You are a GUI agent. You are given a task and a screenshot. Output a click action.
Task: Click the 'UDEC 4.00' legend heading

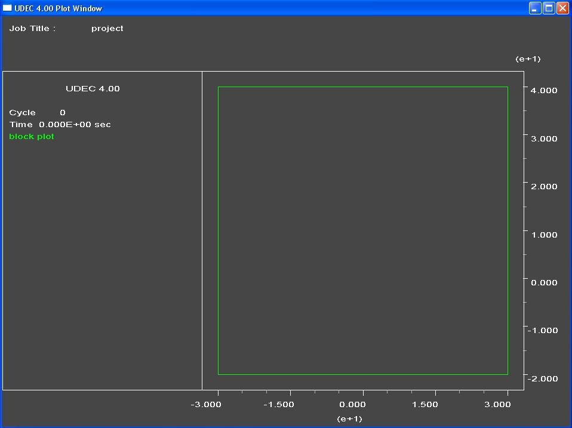[93, 88]
